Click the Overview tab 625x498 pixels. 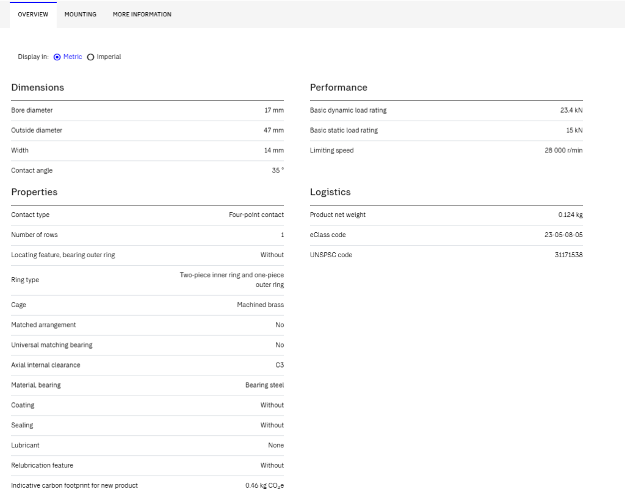point(33,15)
